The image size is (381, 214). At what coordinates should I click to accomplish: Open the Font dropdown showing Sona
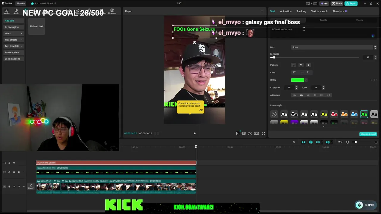coord(334,47)
